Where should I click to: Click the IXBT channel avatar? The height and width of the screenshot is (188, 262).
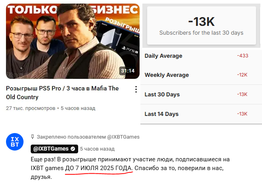[x=15, y=142]
